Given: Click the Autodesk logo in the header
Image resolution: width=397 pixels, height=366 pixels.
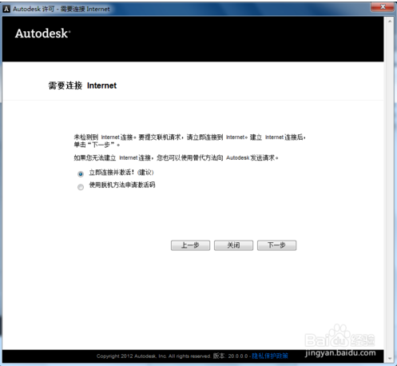Looking at the screenshot, I should tap(42, 34).
